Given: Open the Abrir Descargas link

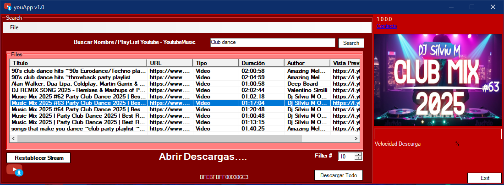Looking at the screenshot, I should (203, 157).
